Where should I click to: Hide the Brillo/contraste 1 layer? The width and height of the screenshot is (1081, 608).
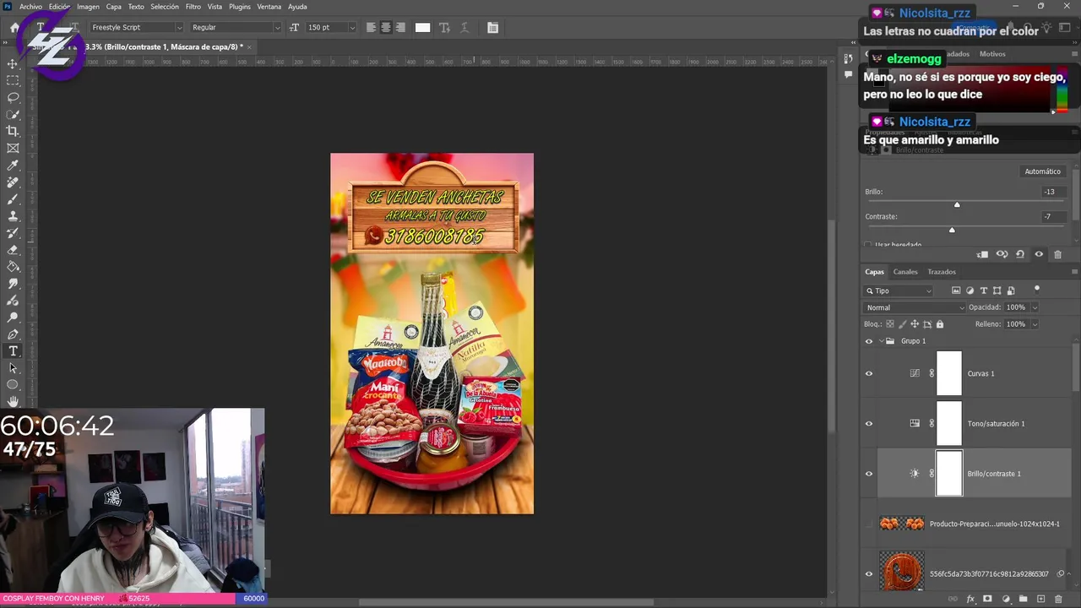(x=869, y=474)
